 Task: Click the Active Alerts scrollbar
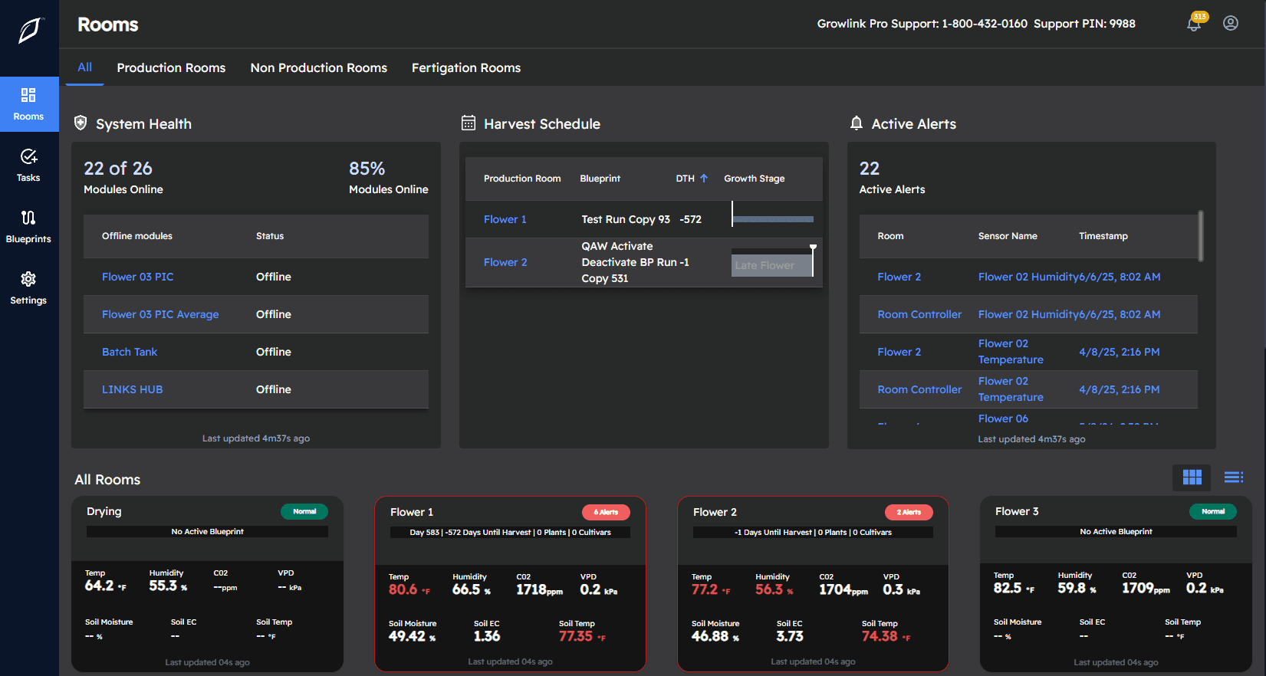(x=1200, y=236)
